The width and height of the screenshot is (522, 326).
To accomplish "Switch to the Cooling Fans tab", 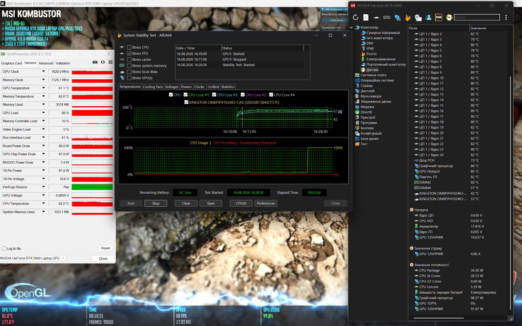I will [153, 87].
